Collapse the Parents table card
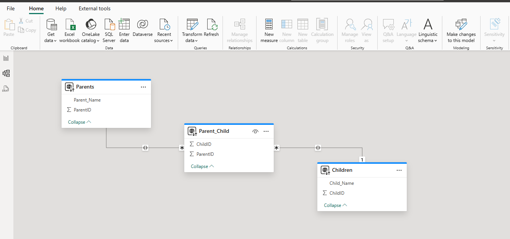 pos(80,122)
